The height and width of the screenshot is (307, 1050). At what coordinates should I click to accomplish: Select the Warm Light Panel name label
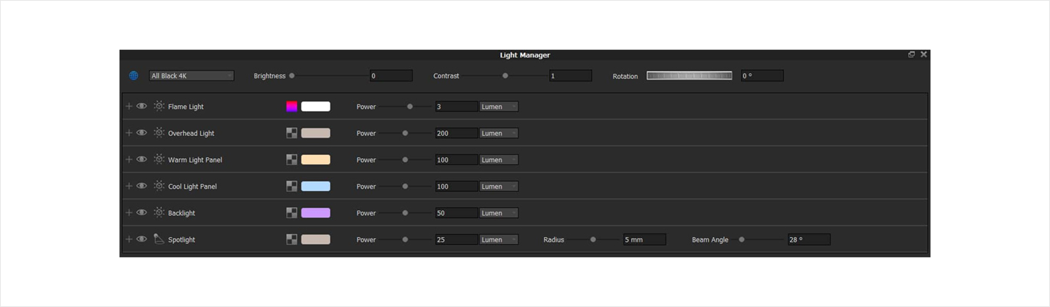tap(195, 160)
